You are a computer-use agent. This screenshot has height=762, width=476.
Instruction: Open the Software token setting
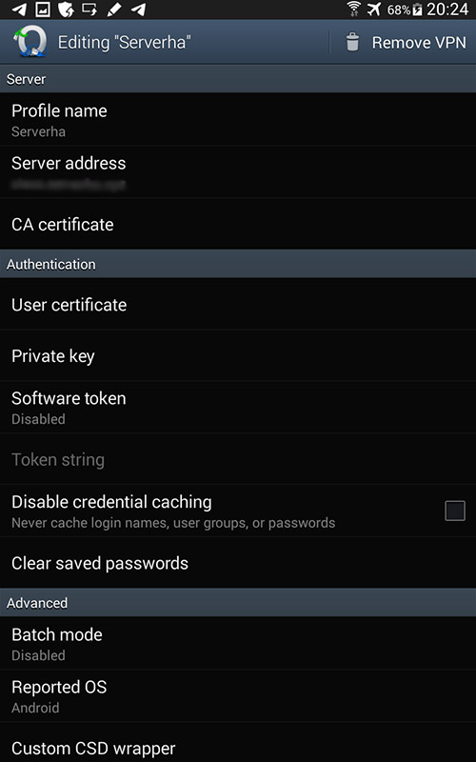[x=238, y=408]
